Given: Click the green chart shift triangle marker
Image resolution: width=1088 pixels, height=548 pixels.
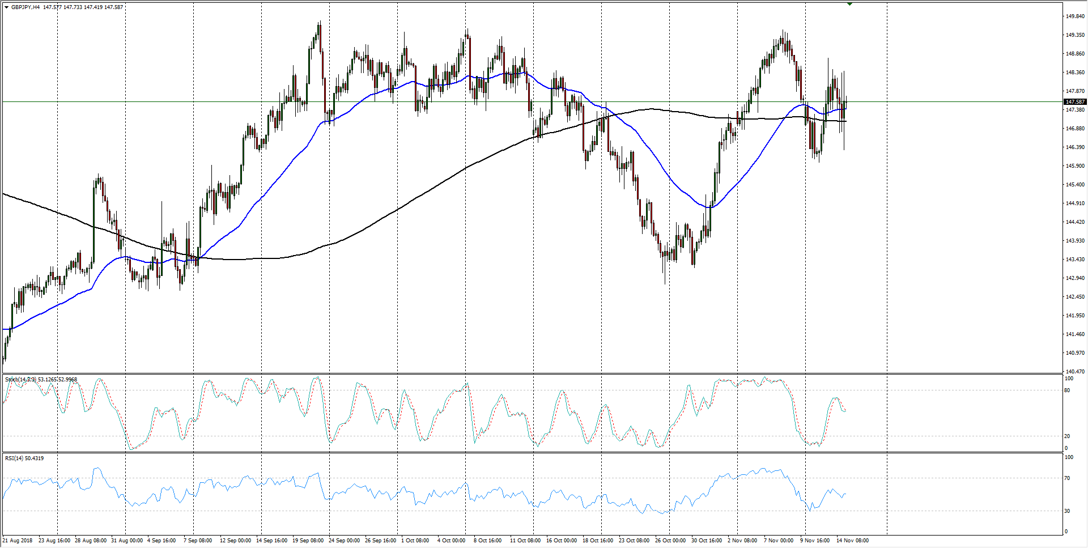Looking at the screenshot, I should click(x=849, y=4).
